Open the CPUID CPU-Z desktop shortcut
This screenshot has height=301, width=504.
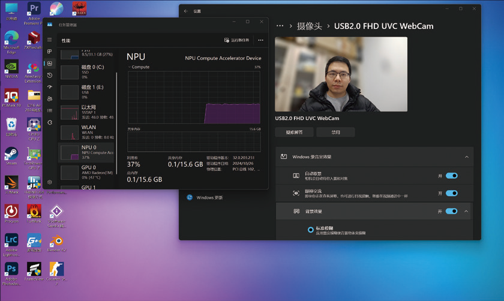(34, 129)
